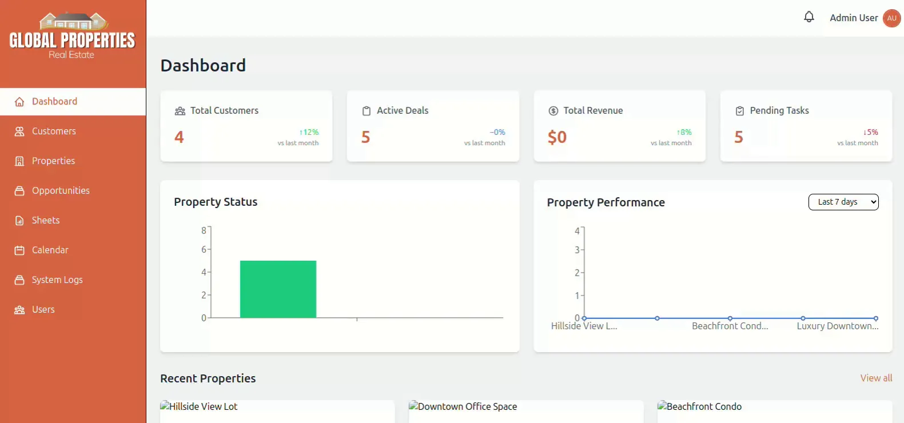This screenshot has width=904, height=423.
Task: Click the Calendar sidebar icon
Action: 19,250
